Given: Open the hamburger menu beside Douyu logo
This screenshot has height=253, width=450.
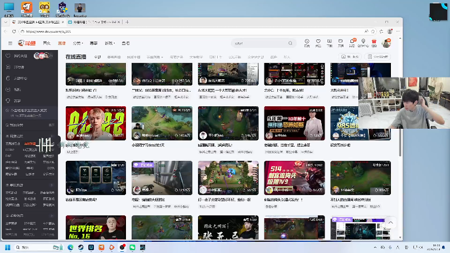Looking at the screenshot, I should click(10, 43).
